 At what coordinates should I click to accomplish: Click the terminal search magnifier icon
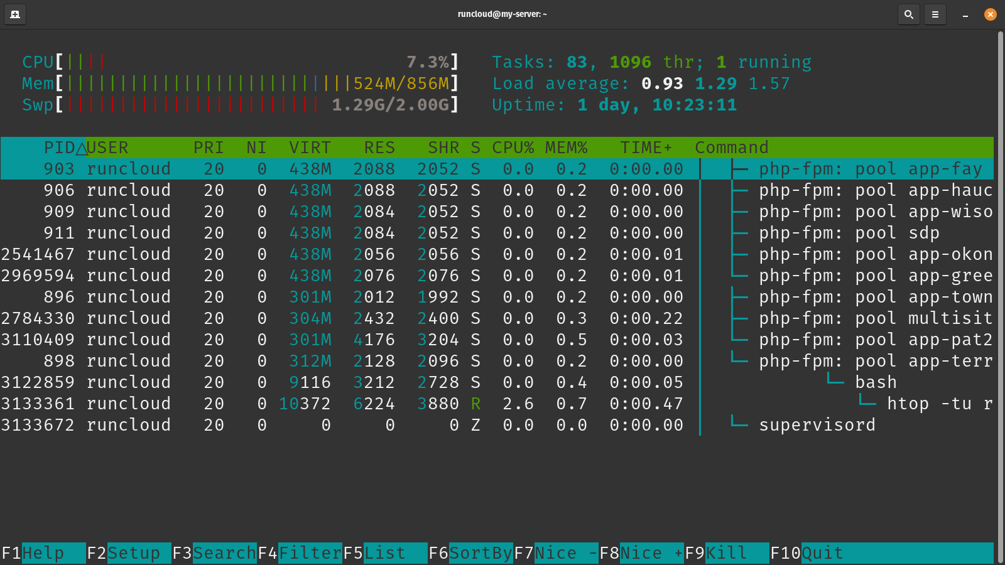coord(908,14)
